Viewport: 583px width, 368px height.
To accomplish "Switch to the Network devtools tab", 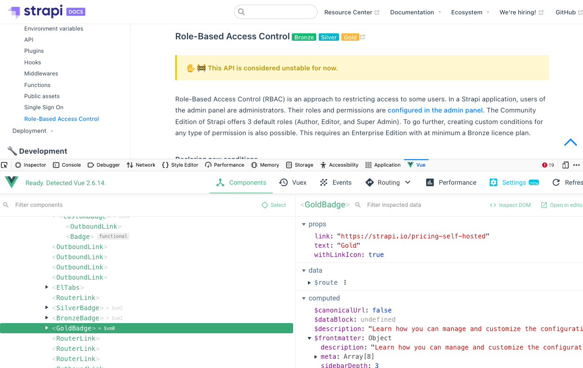I will point(141,165).
